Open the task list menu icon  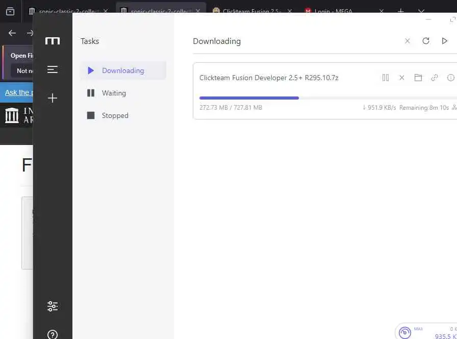tap(53, 69)
